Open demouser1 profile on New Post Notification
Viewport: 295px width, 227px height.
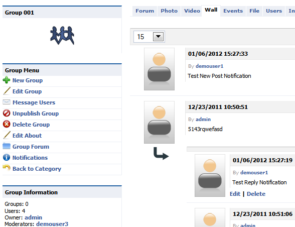(209, 66)
